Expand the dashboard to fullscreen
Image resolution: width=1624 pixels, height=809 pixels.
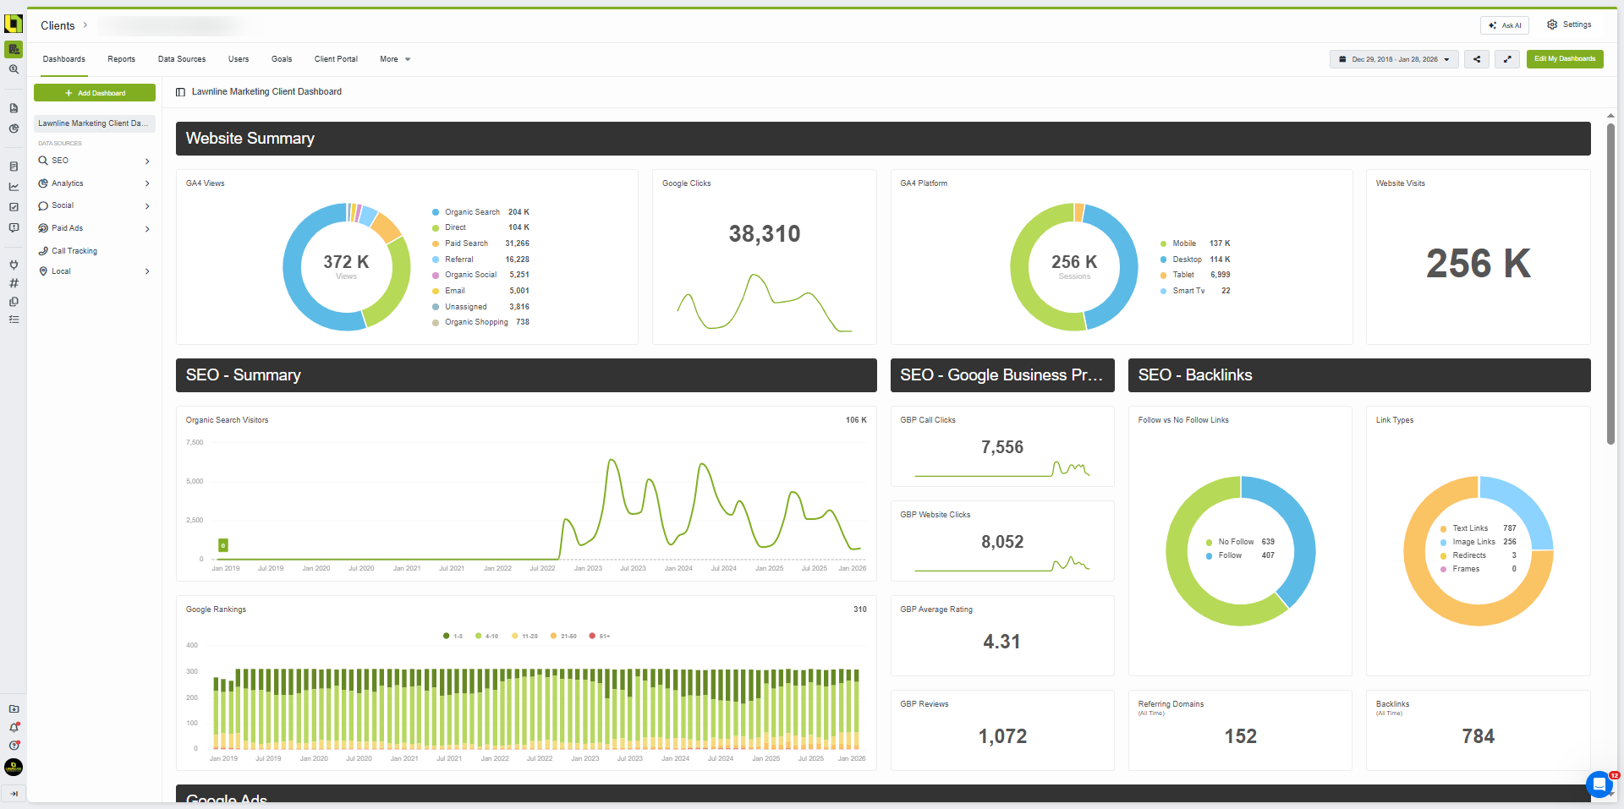tap(1507, 59)
